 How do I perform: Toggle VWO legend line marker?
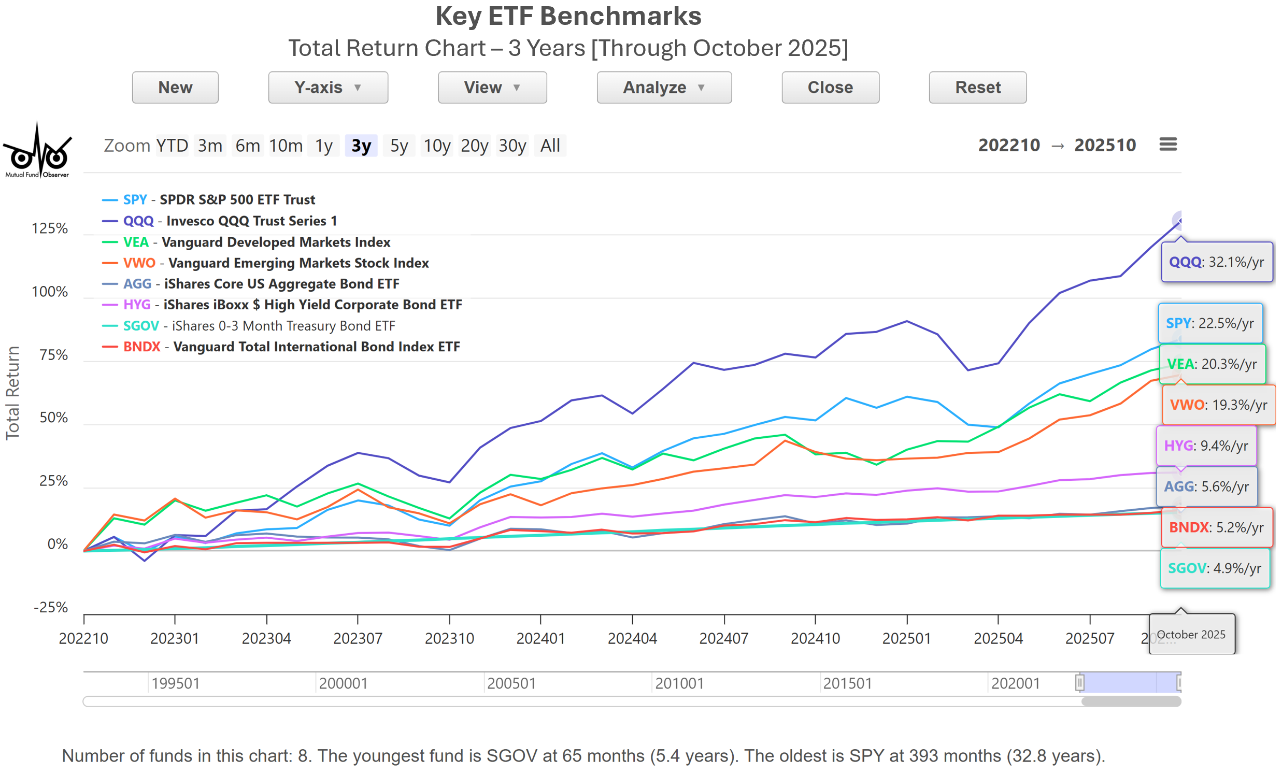[x=110, y=263]
